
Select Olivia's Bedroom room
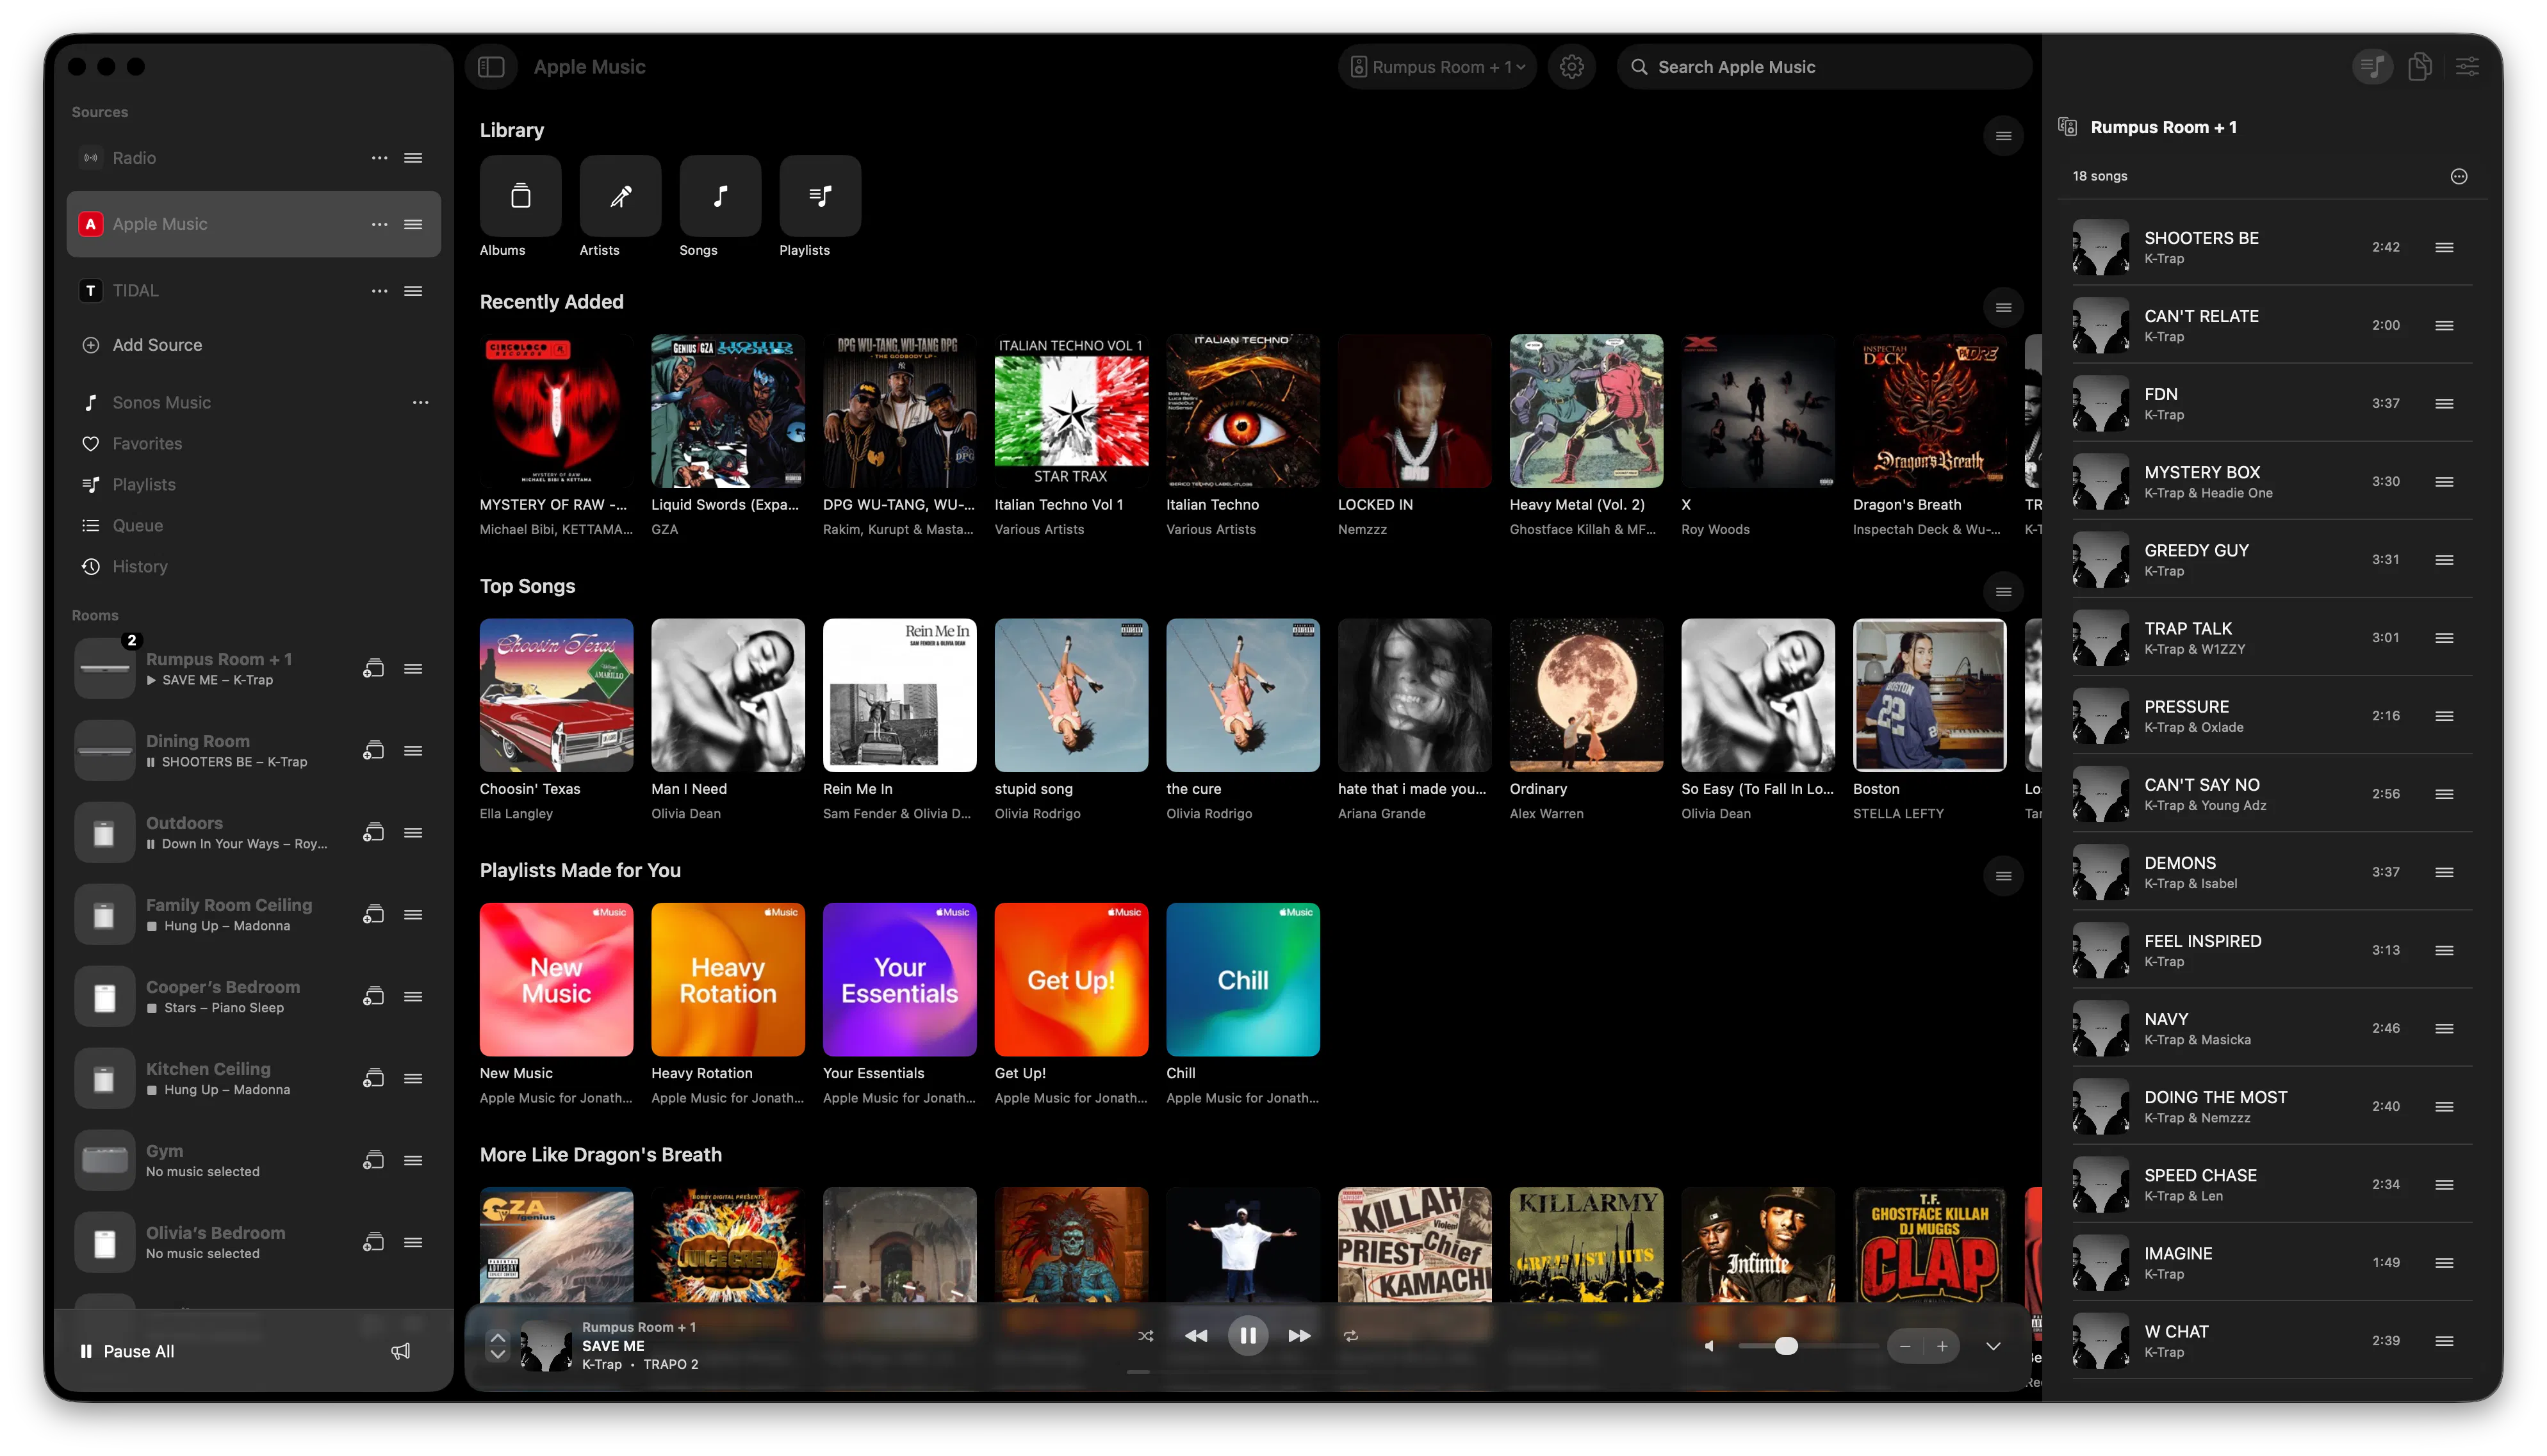click(x=253, y=1242)
